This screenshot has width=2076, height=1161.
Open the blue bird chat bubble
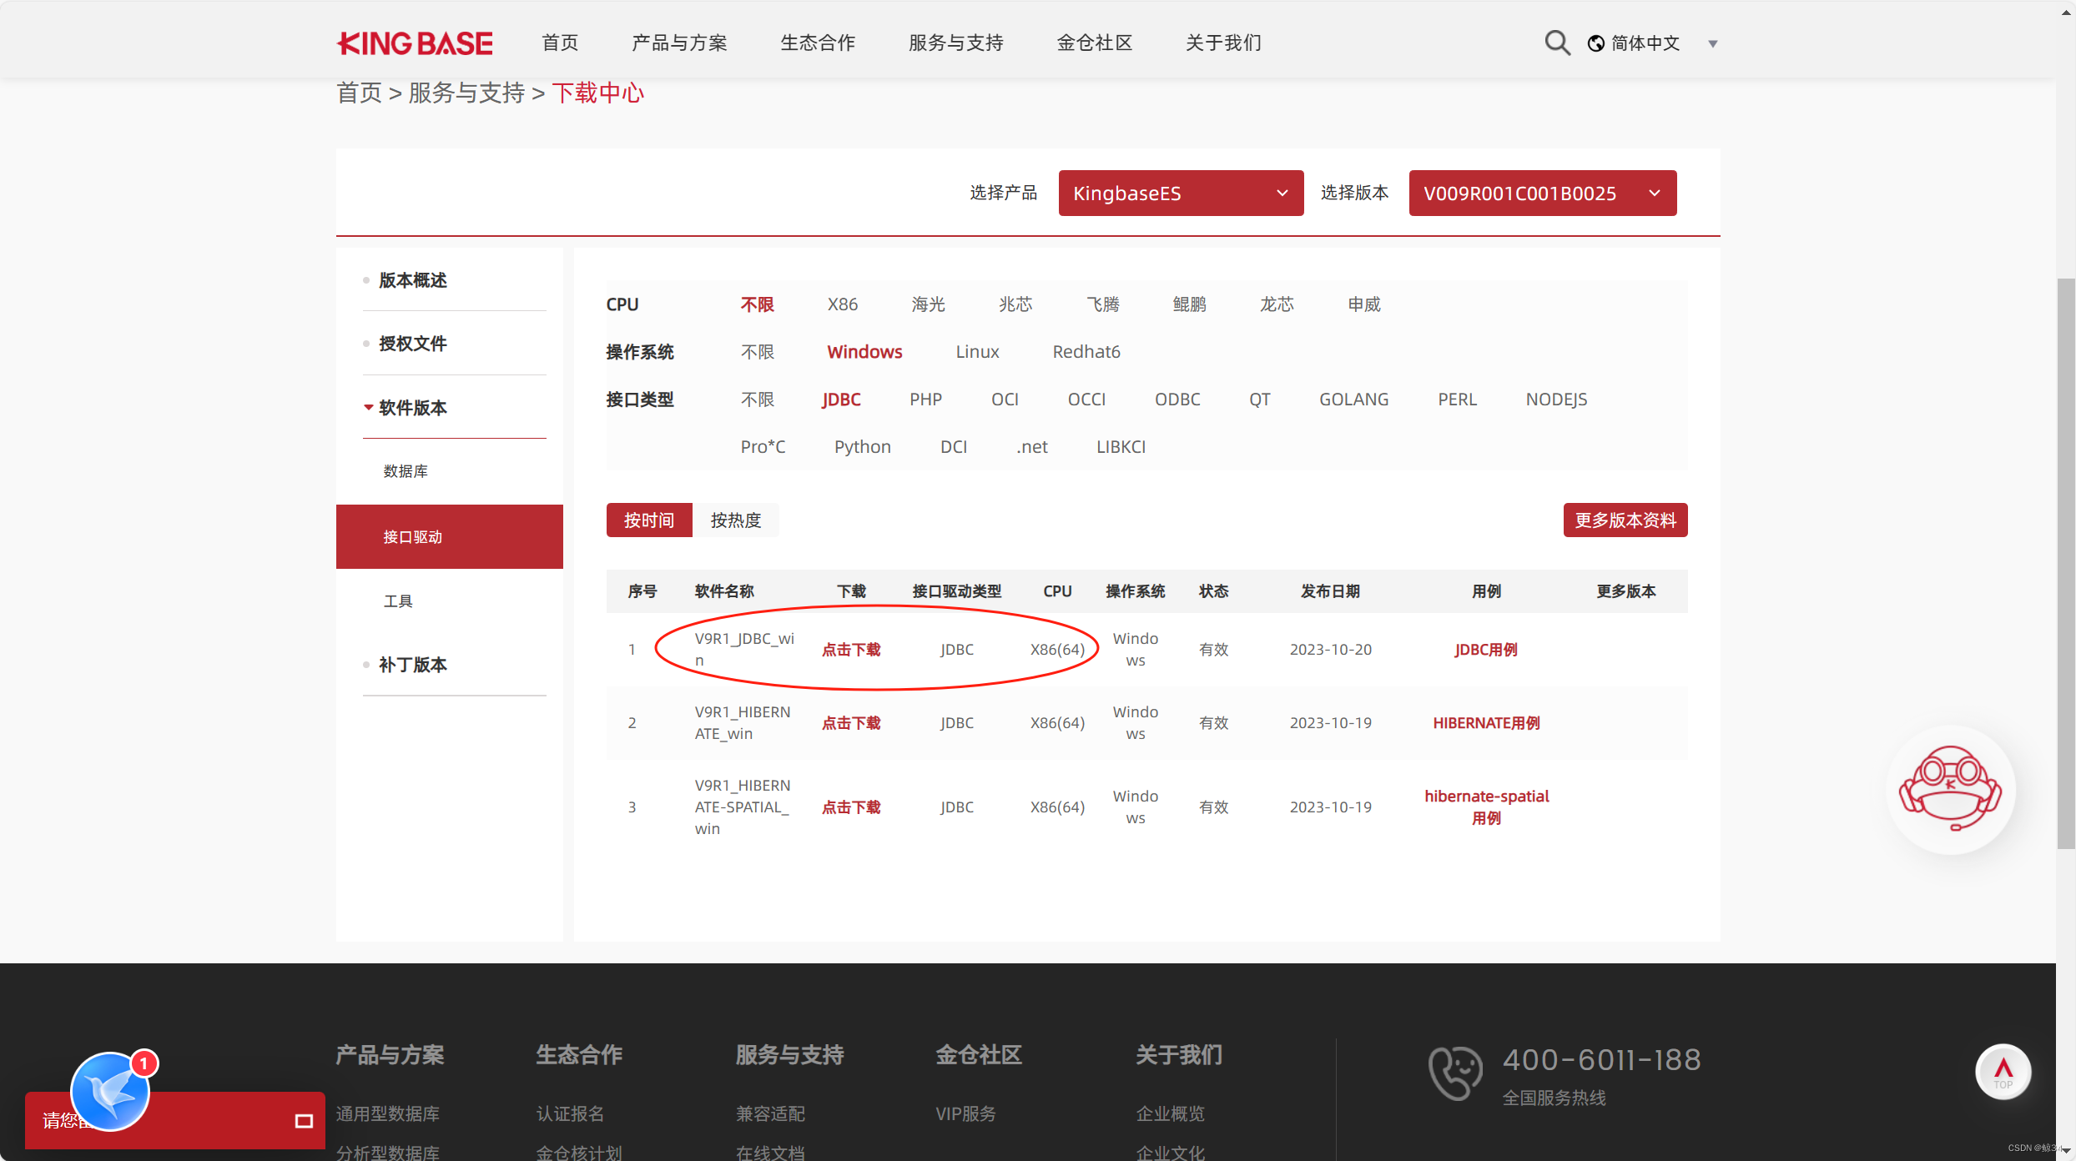tap(110, 1092)
